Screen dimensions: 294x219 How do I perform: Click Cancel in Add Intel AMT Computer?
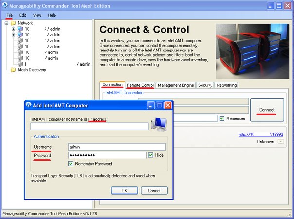(x=154, y=190)
